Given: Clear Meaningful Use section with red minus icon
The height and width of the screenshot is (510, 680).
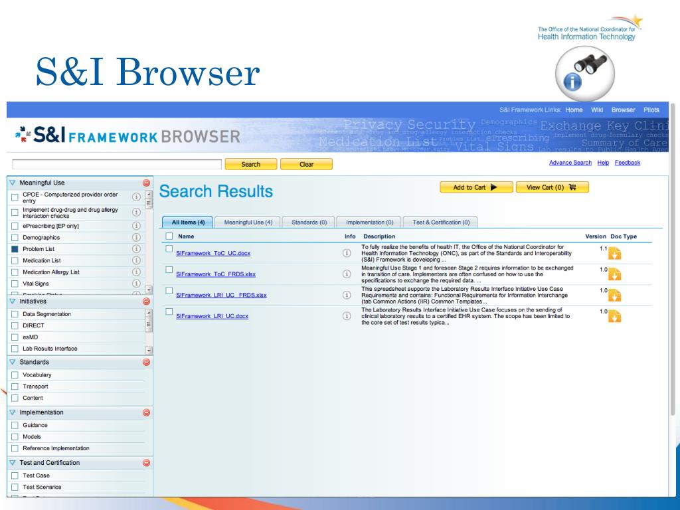Looking at the screenshot, I should pyautogui.click(x=146, y=183).
